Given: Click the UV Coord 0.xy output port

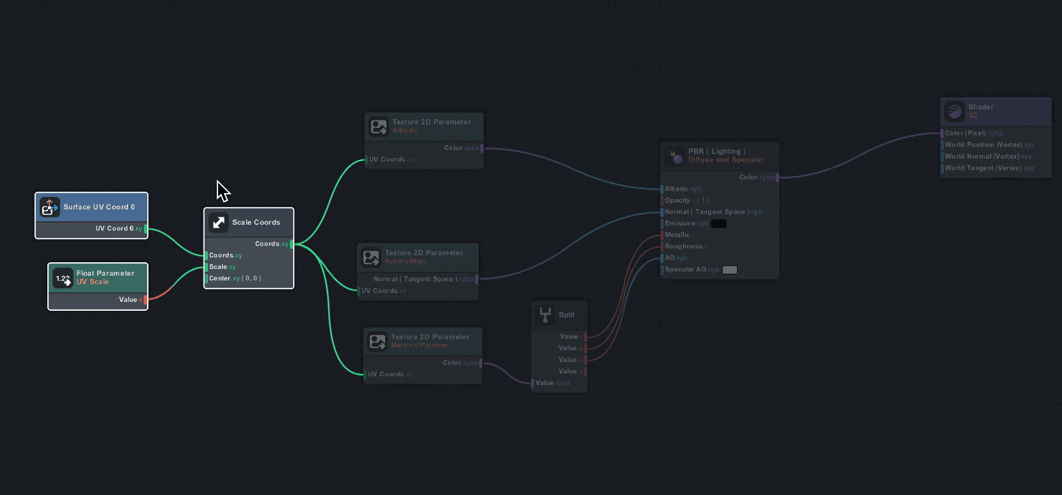Looking at the screenshot, I should [146, 229].
